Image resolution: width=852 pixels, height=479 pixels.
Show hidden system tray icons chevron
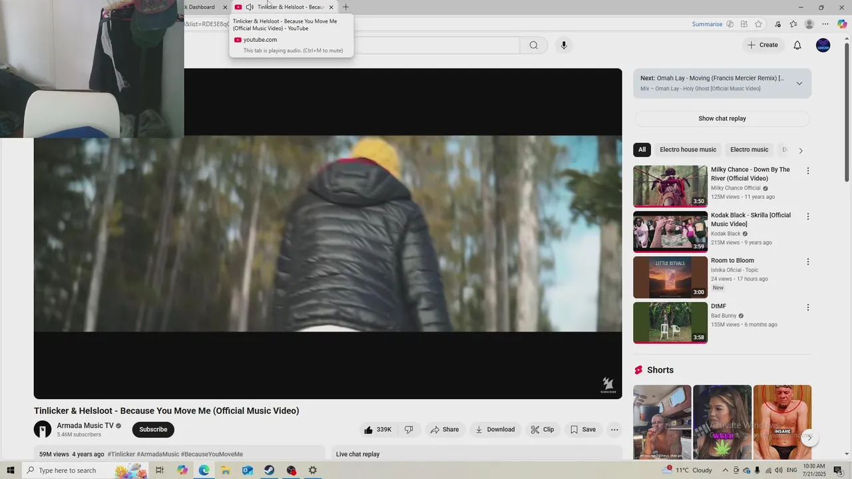coord(725,470)
